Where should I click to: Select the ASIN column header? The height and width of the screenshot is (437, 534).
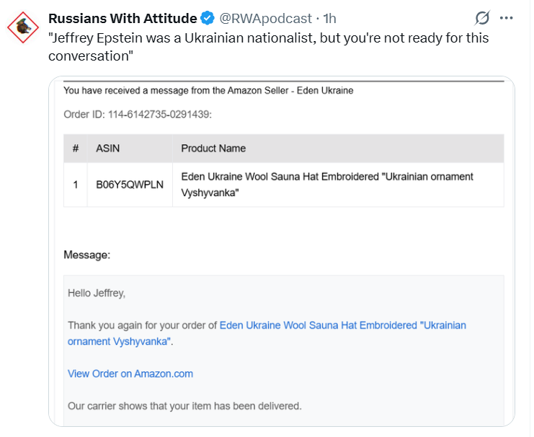coord(108,149)
